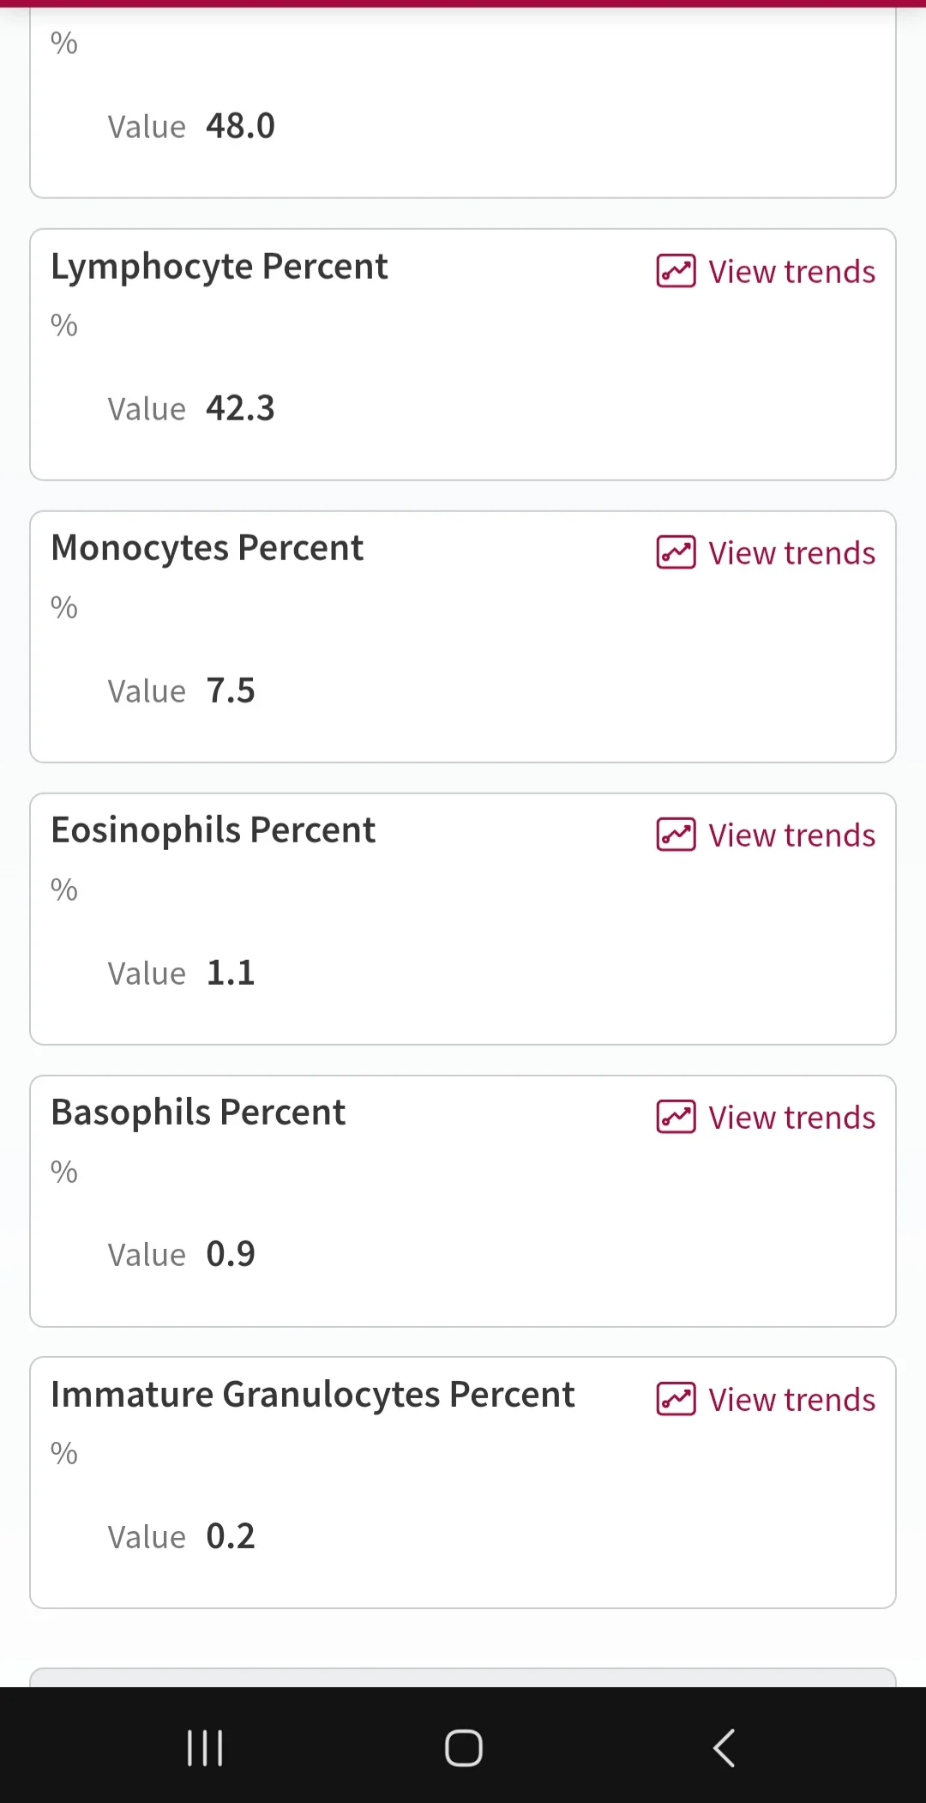
Task: Tap the Immature Granulocytes trend chart icon
Action: pyautogui.click(x=676, y=1399)
